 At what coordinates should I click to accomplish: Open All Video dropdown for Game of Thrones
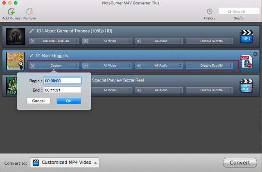pos(107,41)
